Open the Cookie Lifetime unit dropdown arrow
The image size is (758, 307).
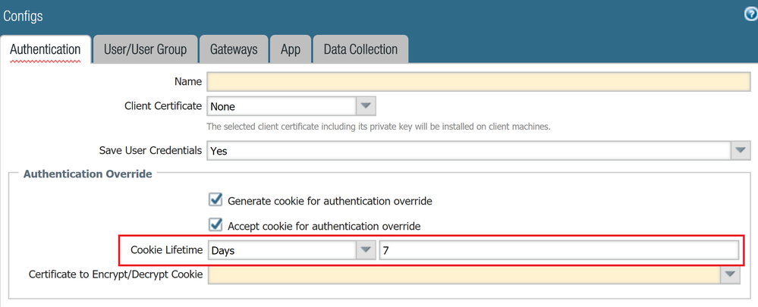(x=366, y=250)
